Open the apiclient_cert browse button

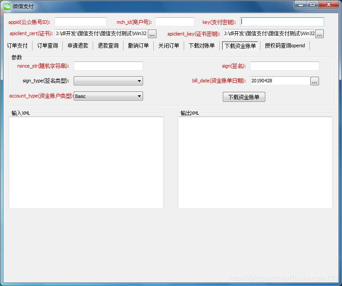(152, 34)
